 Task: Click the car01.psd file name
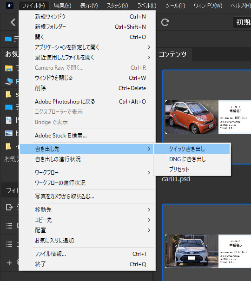coord(176,179)
